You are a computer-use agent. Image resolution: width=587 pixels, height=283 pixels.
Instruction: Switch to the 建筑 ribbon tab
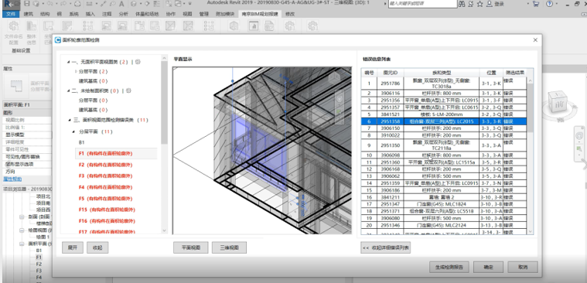point(29,14)
